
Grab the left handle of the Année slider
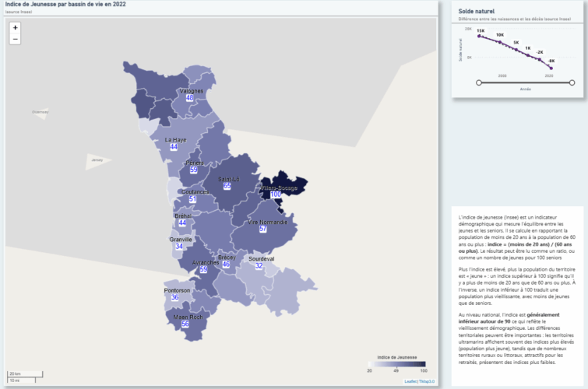[478, 82]
